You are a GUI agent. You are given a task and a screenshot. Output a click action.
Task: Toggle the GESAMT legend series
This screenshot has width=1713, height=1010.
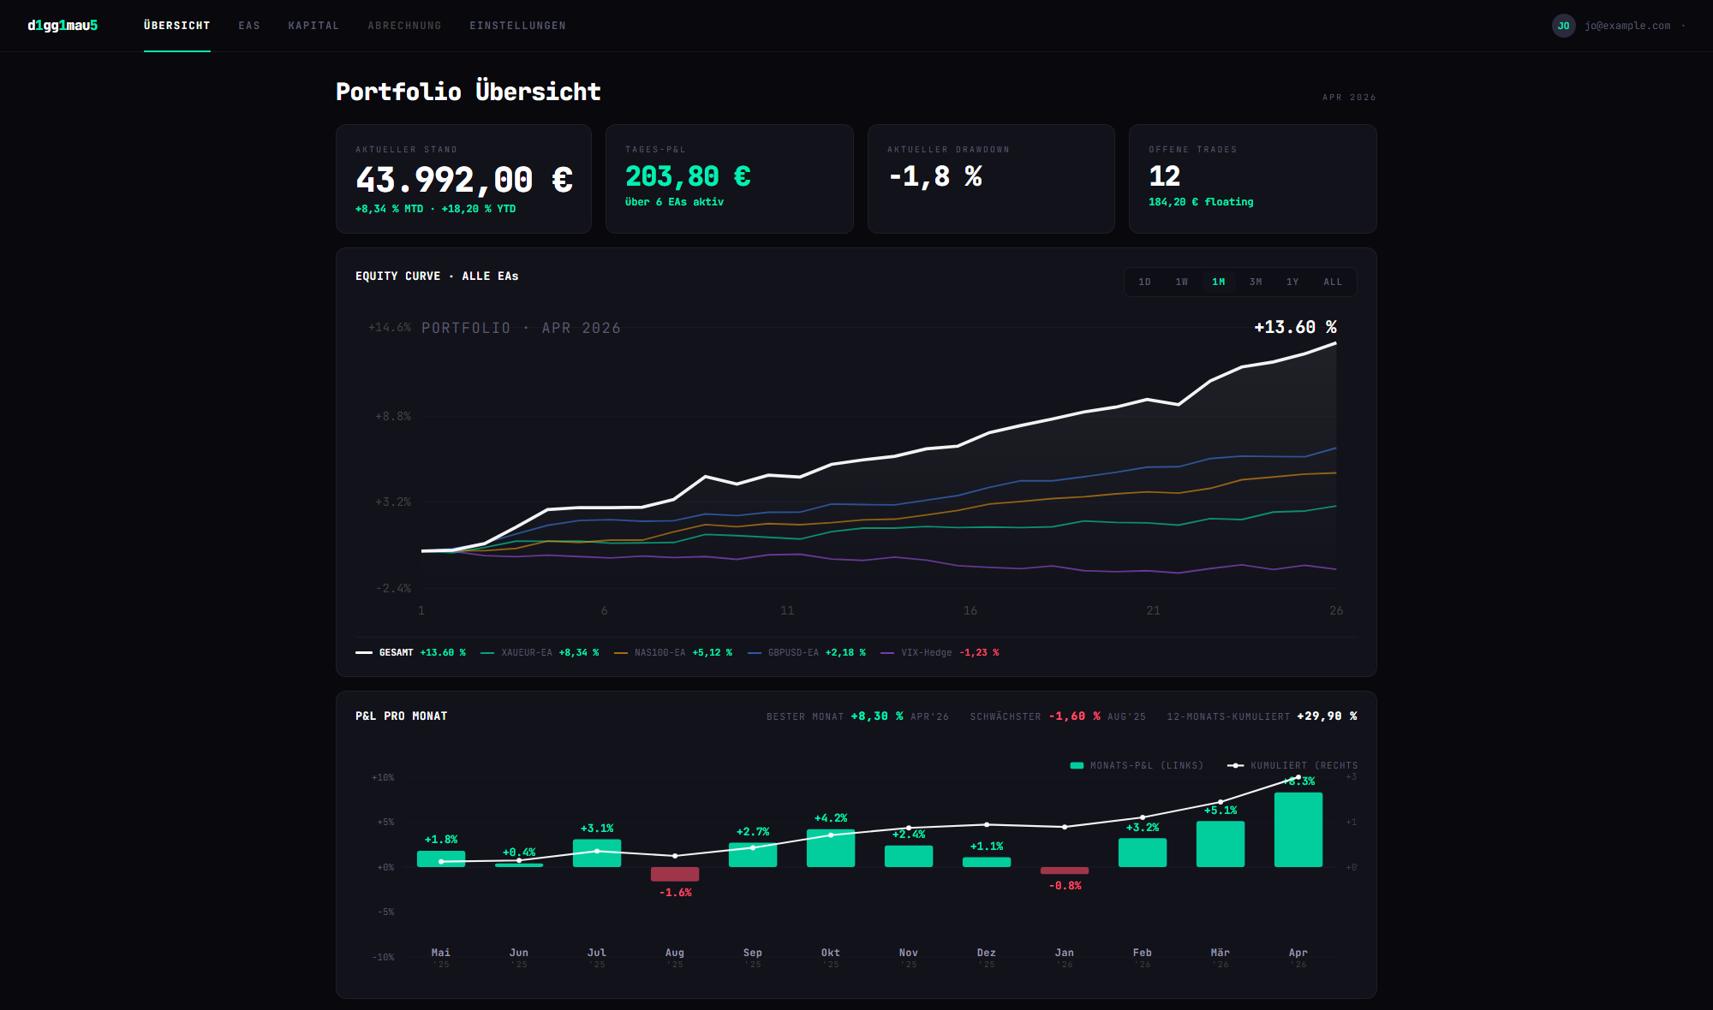pyautogui.click(x=410, y=652)
